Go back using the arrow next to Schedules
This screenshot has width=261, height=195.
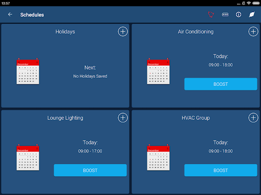[10, 15]
